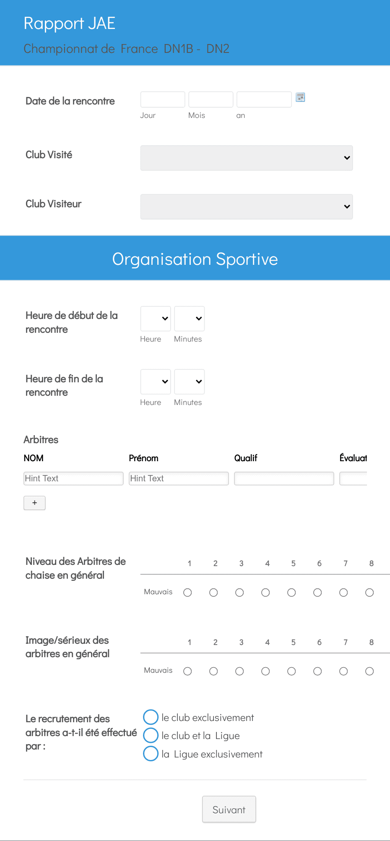Rate chair arbitres level as 1

[x=187, y=592]
